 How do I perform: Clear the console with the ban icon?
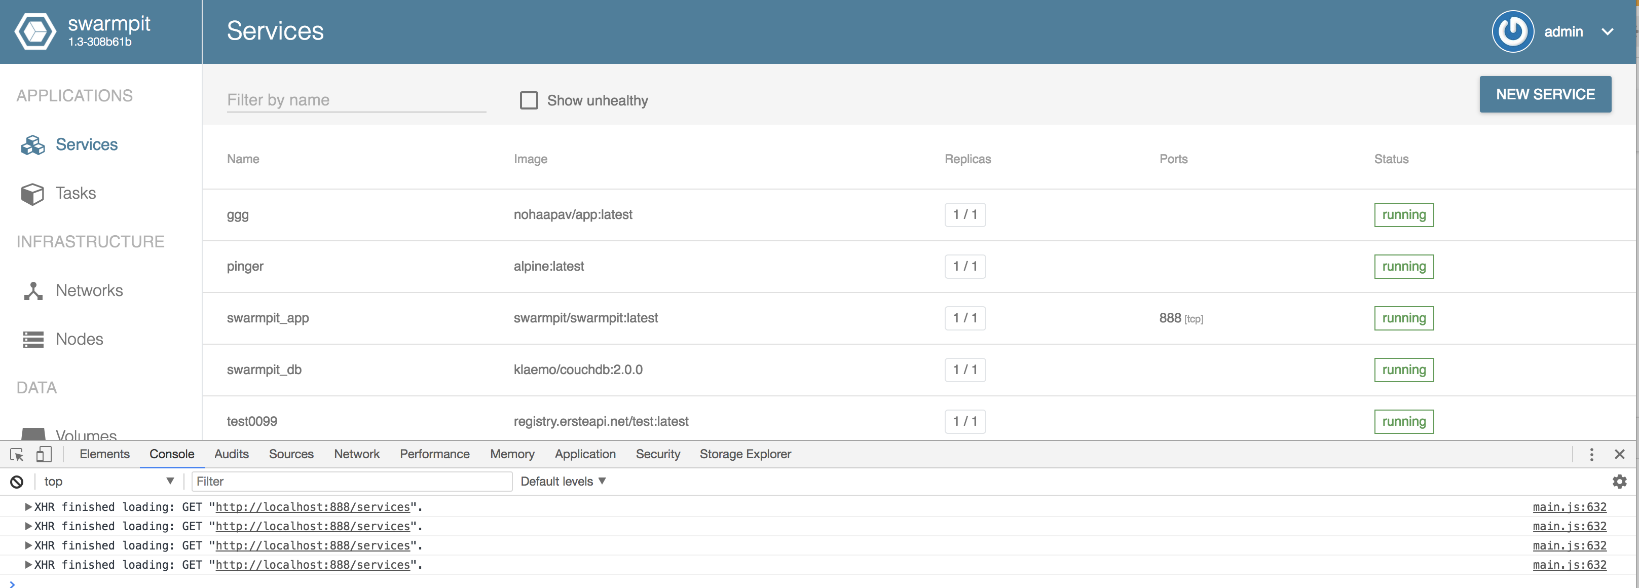17,482
